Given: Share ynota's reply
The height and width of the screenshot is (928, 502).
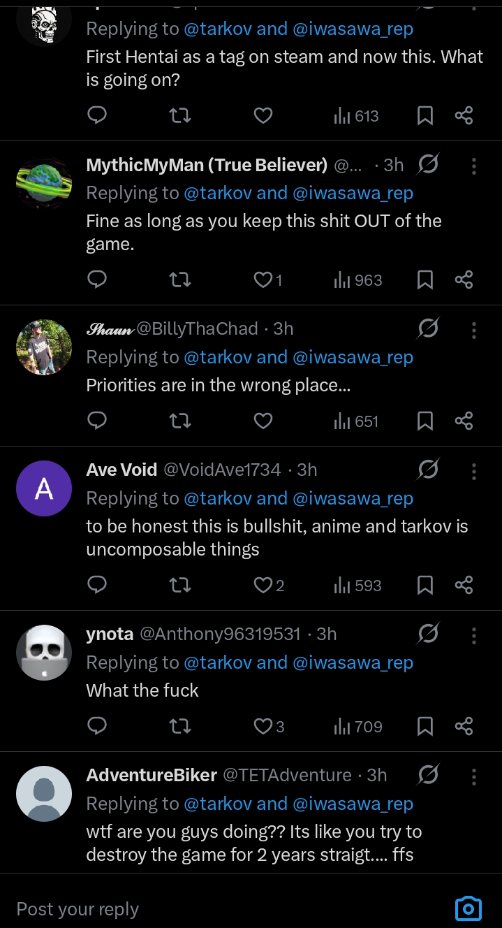Looking at the screenshot, I should [464, 727].
